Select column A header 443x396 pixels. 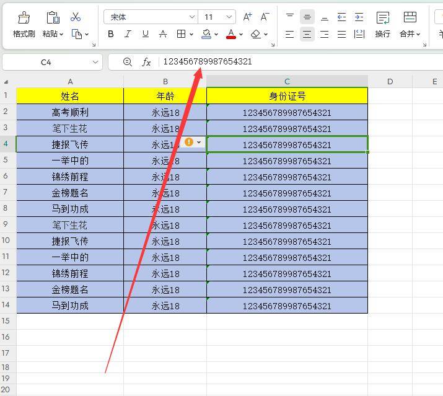pos(70,82)
